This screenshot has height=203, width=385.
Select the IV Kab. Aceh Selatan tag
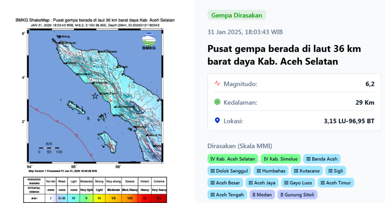tap(233, 159)
